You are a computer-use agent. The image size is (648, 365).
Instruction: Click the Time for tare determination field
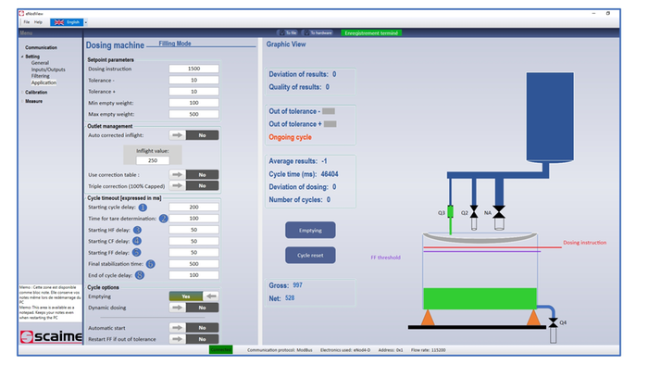(x=193, y=219)
